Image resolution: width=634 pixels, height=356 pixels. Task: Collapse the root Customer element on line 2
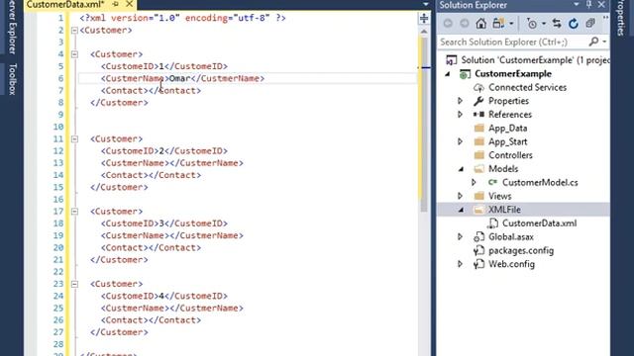74,31
